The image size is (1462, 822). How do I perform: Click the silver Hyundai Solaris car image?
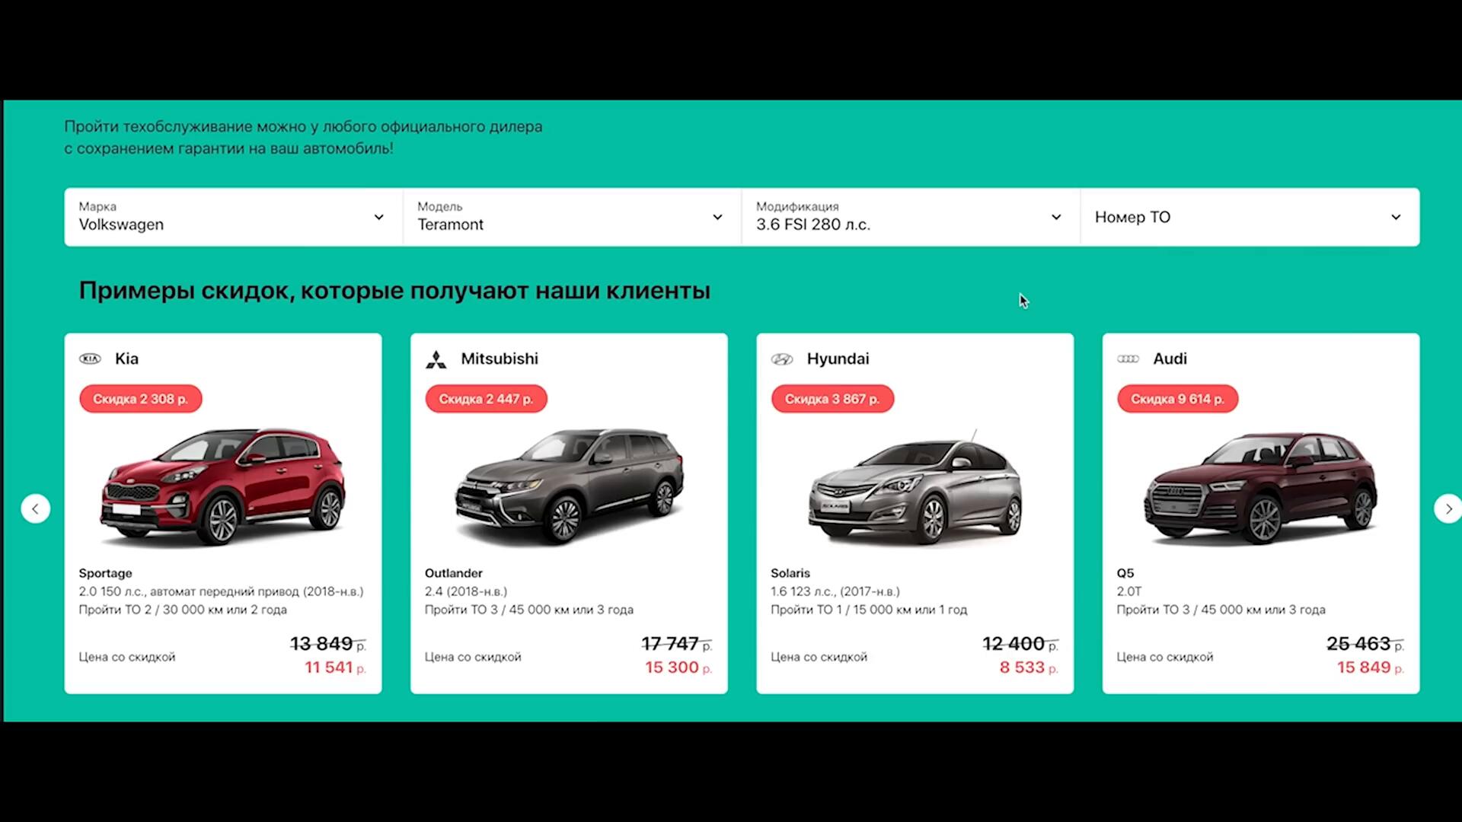tap(915, 489)
